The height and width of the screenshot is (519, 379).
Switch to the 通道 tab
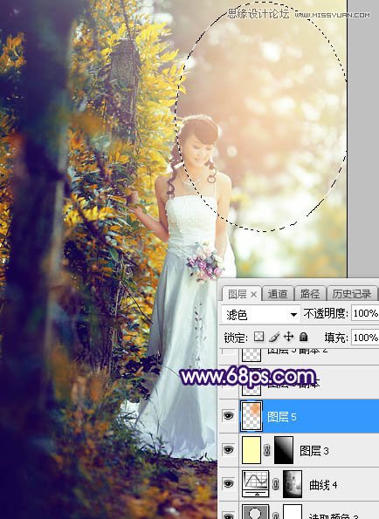277,294
